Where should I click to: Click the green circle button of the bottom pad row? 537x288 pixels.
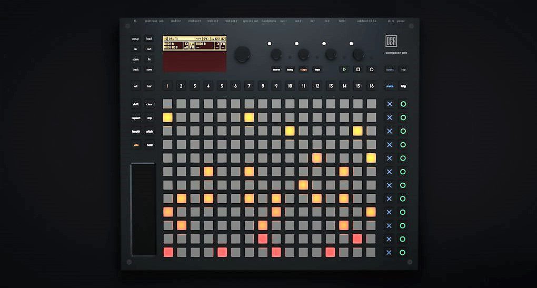coord(402,252)
